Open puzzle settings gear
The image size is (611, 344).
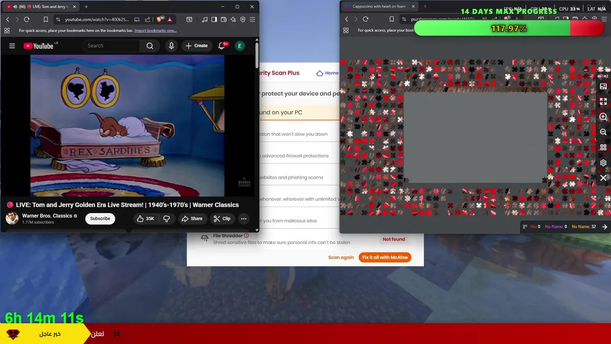tap(603, 163)
